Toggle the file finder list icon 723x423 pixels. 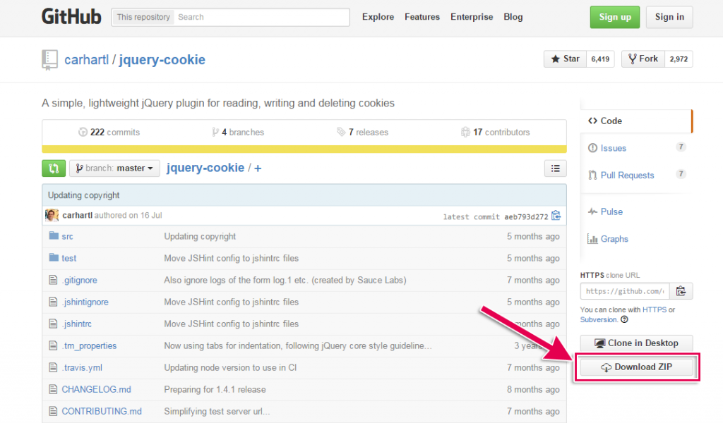pos(555,168)
